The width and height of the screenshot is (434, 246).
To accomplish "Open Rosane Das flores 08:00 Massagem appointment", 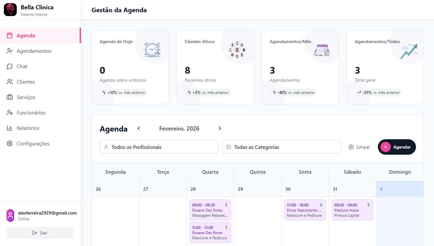I will 210,210.
